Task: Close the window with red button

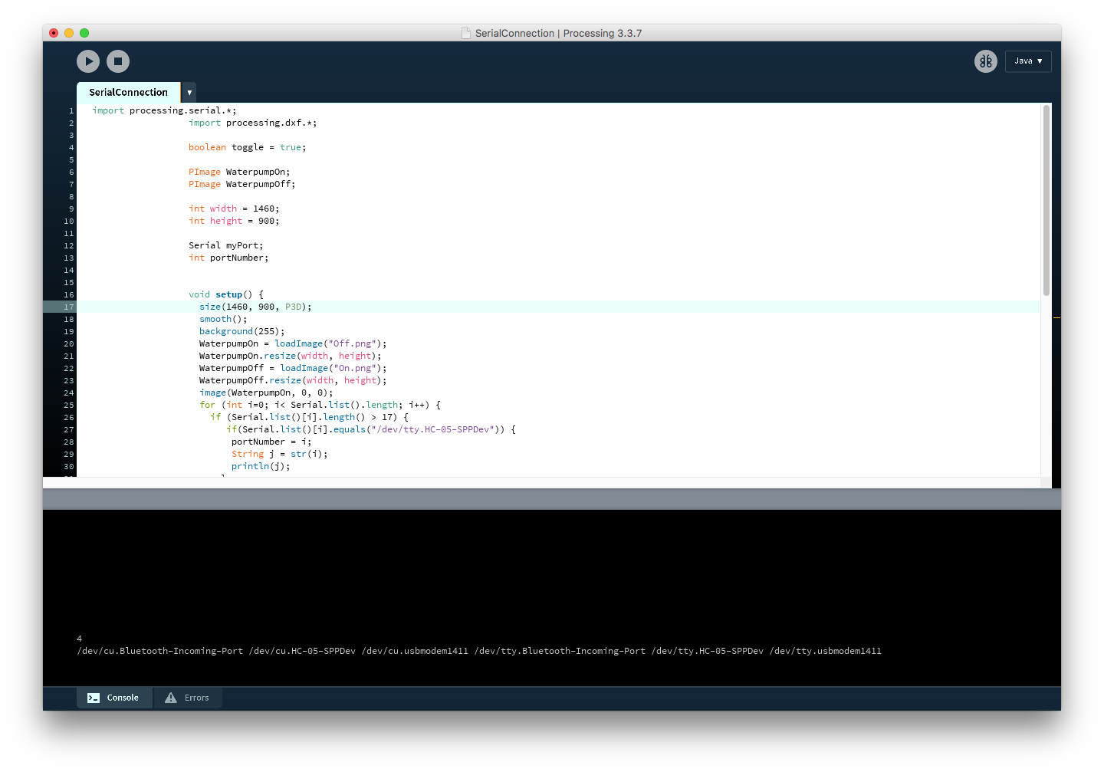Action: [54, 33]
